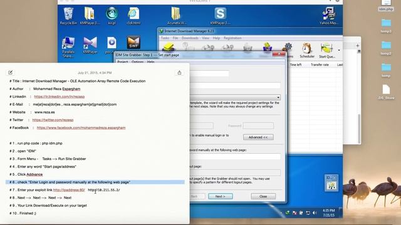The image size is (401, 225).
Task: Click the network icon in Windows tray
Action: pyautogui.click(x=308, y=212)
